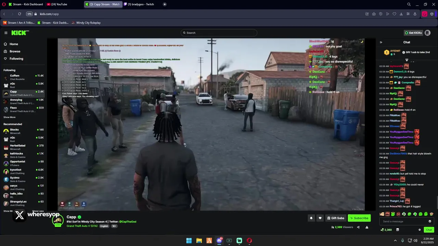This screenshot has height=246, width=438.
Task: Toggle the follow heart for Capp
Action: [x=320, y=218]
